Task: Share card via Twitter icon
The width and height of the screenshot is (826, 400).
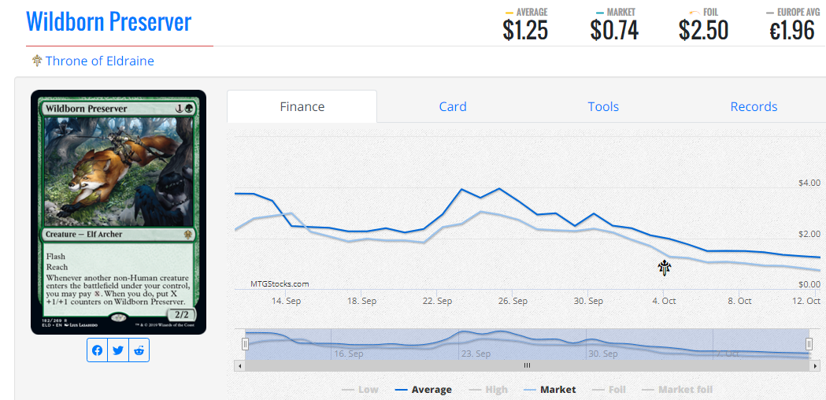Action: click(118, 351)
